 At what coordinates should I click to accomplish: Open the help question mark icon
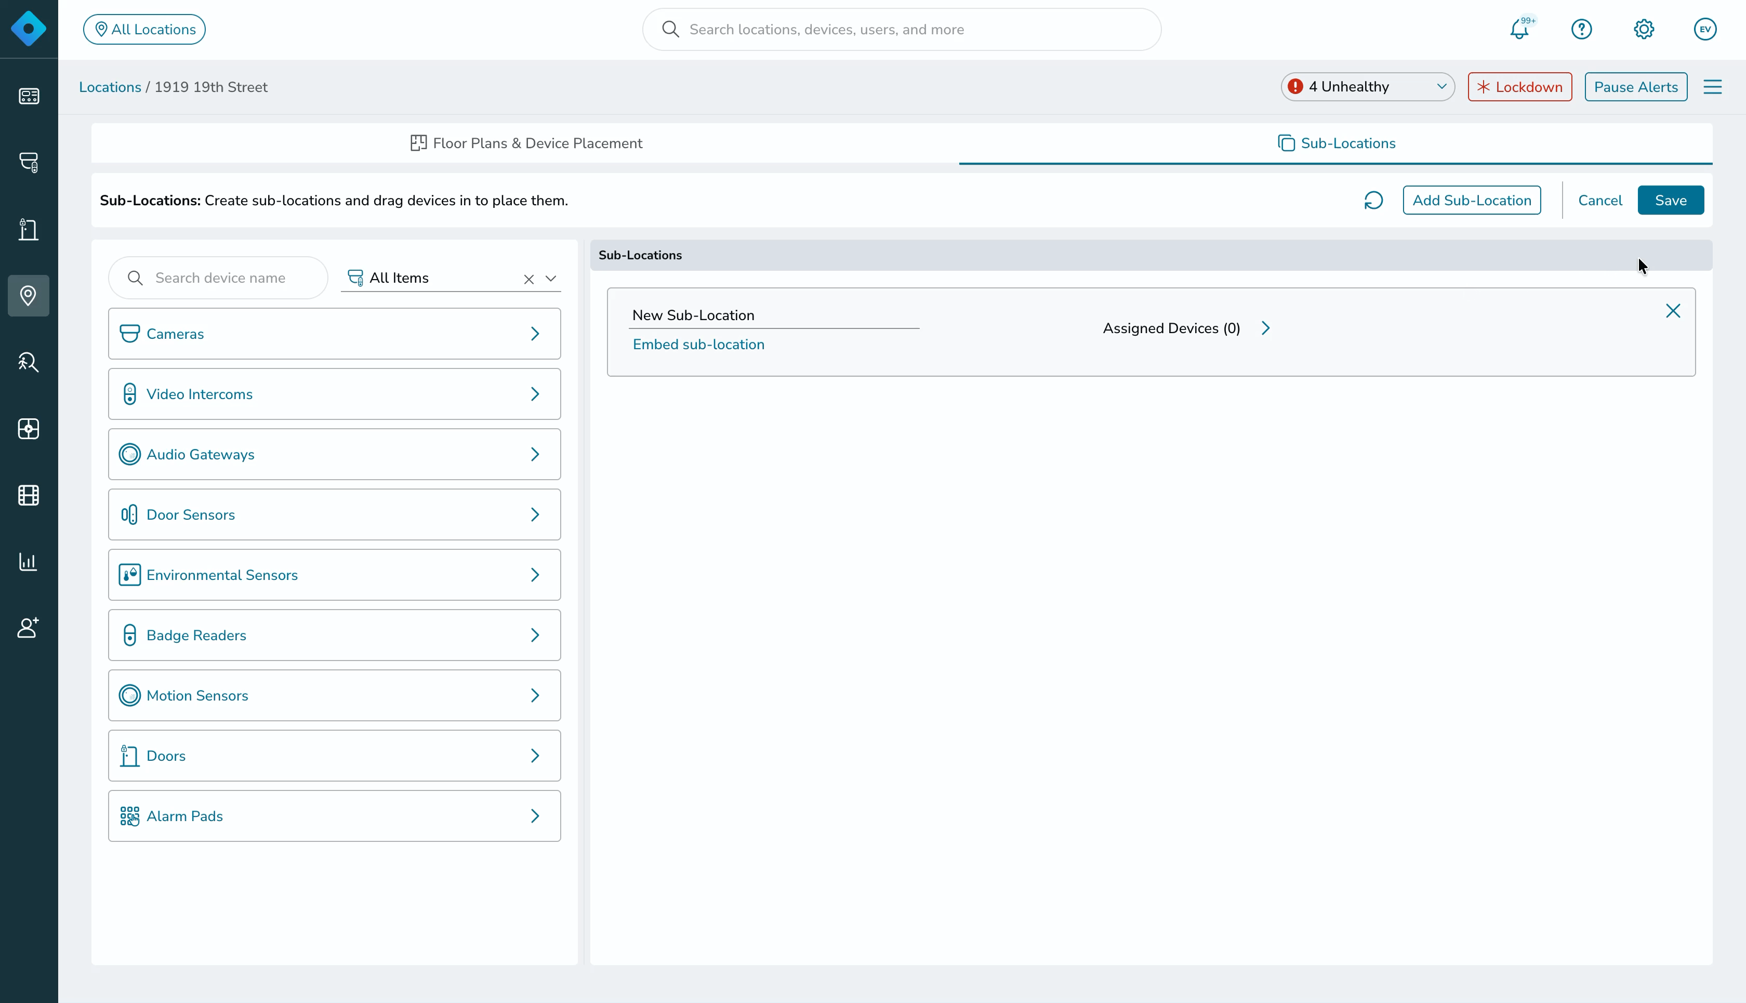[1581, 29]
